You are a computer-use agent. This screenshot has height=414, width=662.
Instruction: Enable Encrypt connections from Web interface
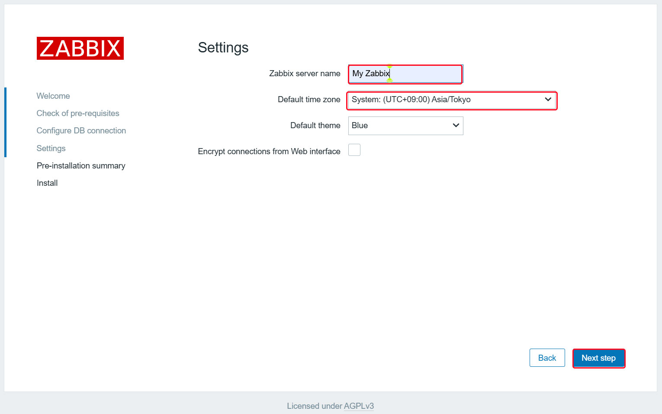pos(354,150)
